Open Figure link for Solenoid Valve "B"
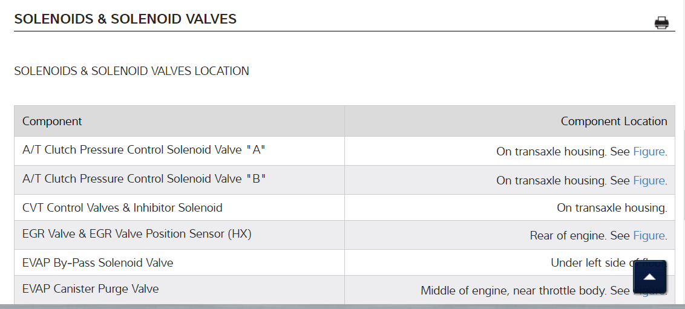 tap(649, 180)
